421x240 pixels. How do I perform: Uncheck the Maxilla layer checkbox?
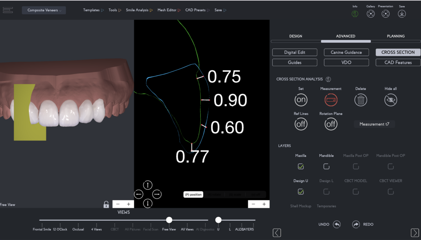[x=301, y=166]
